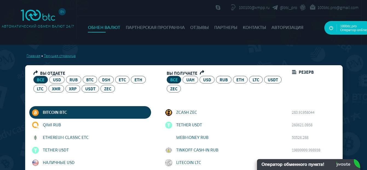The height and width of the screenshot is (170, 367).
Task: Click the 100100@xmpp.ru address
Action: point(254,8)
